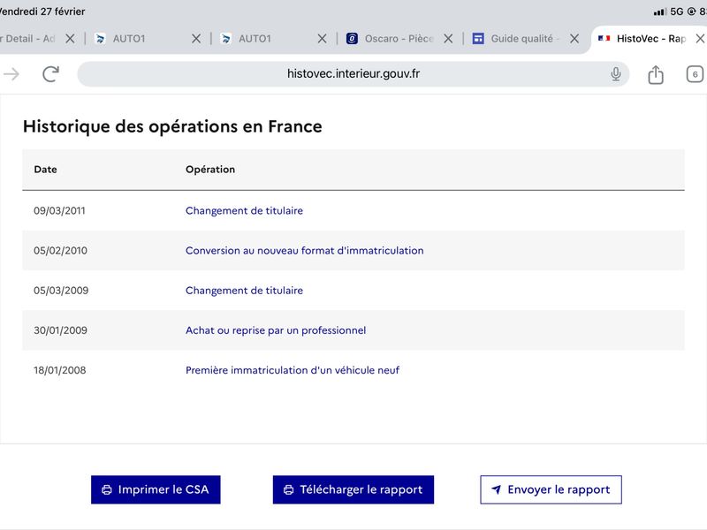Viewport: 707px width, 530px height.
Task: Open Première immatriculation d'un véhicule neuf
Action: click(293, 370)
